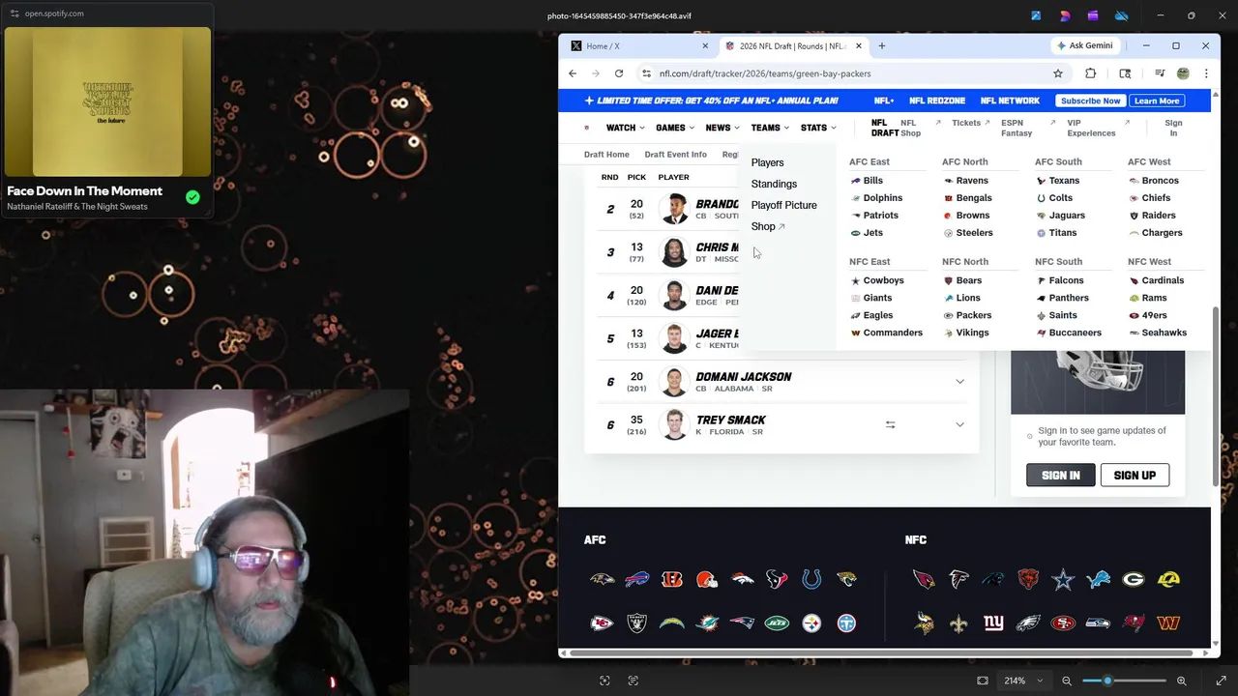Click the New York Giants ny logo
Image resolution: width=1238 pixels, height=696 pixels.
tap(993, 623)
